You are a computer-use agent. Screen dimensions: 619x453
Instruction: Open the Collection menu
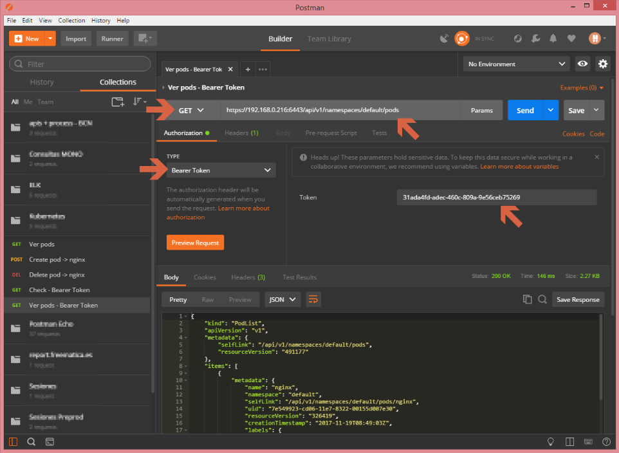coord(71,21)
